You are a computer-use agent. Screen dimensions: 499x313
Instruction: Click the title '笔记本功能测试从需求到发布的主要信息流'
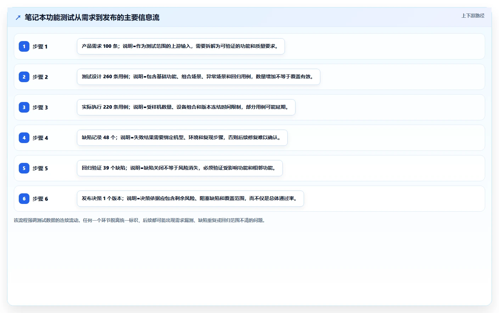point(92,17)
